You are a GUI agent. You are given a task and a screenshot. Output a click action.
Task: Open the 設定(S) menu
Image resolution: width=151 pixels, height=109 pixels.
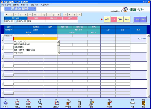(34, 5)
